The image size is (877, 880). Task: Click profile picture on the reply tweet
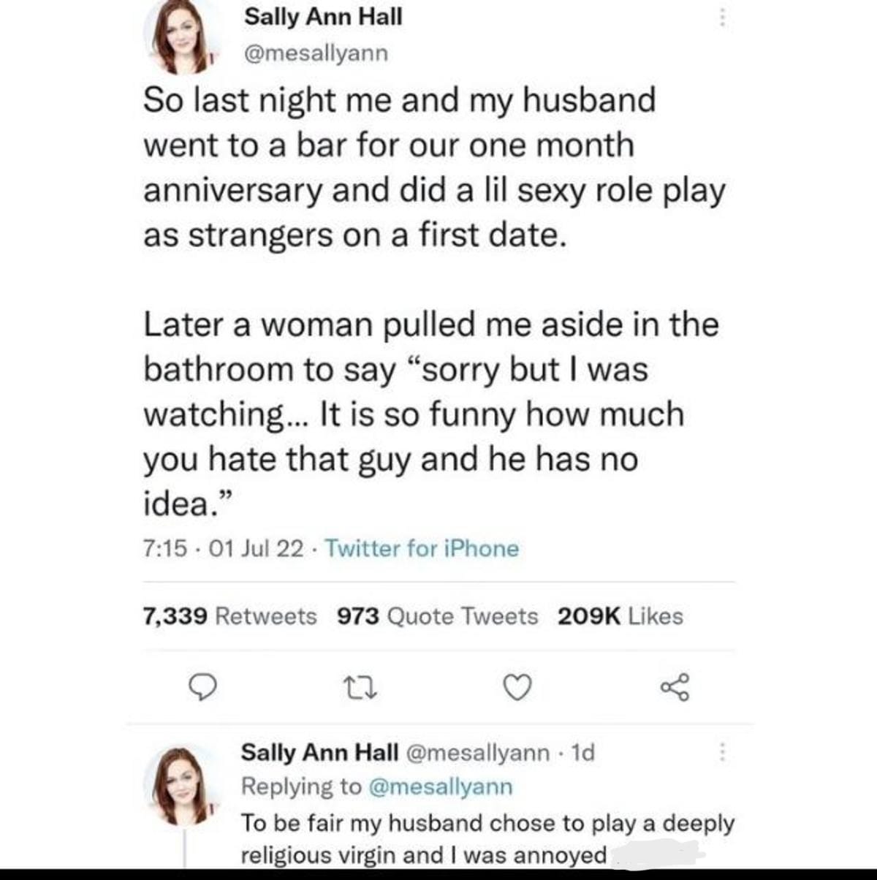click(178, 785)
